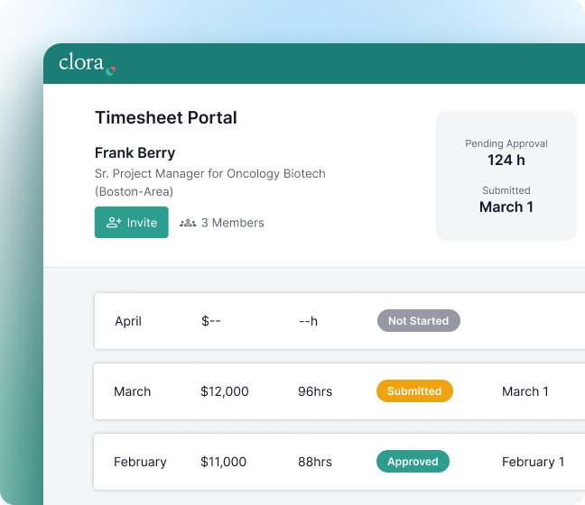Click the February 1 date in February row

point(533,462)
